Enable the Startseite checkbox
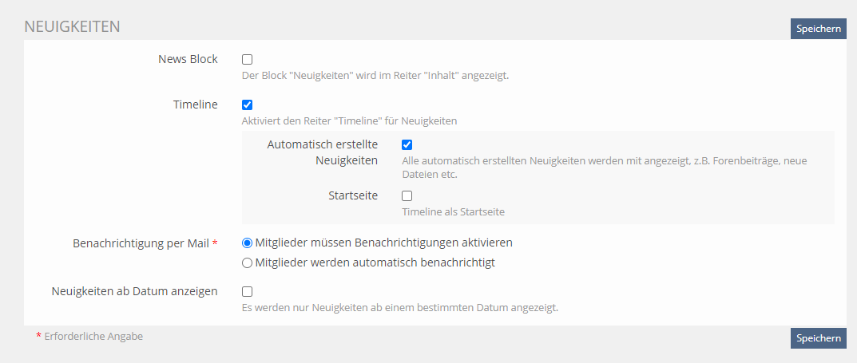The height and width of the screenshot is (363, 857). click(x=407, y=195)
